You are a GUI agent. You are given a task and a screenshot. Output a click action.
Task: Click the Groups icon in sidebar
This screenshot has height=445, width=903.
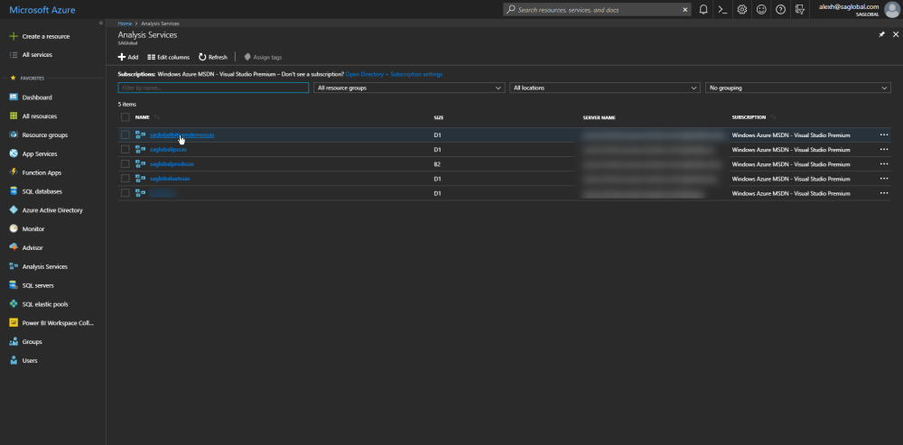click(x=14, y=341)
